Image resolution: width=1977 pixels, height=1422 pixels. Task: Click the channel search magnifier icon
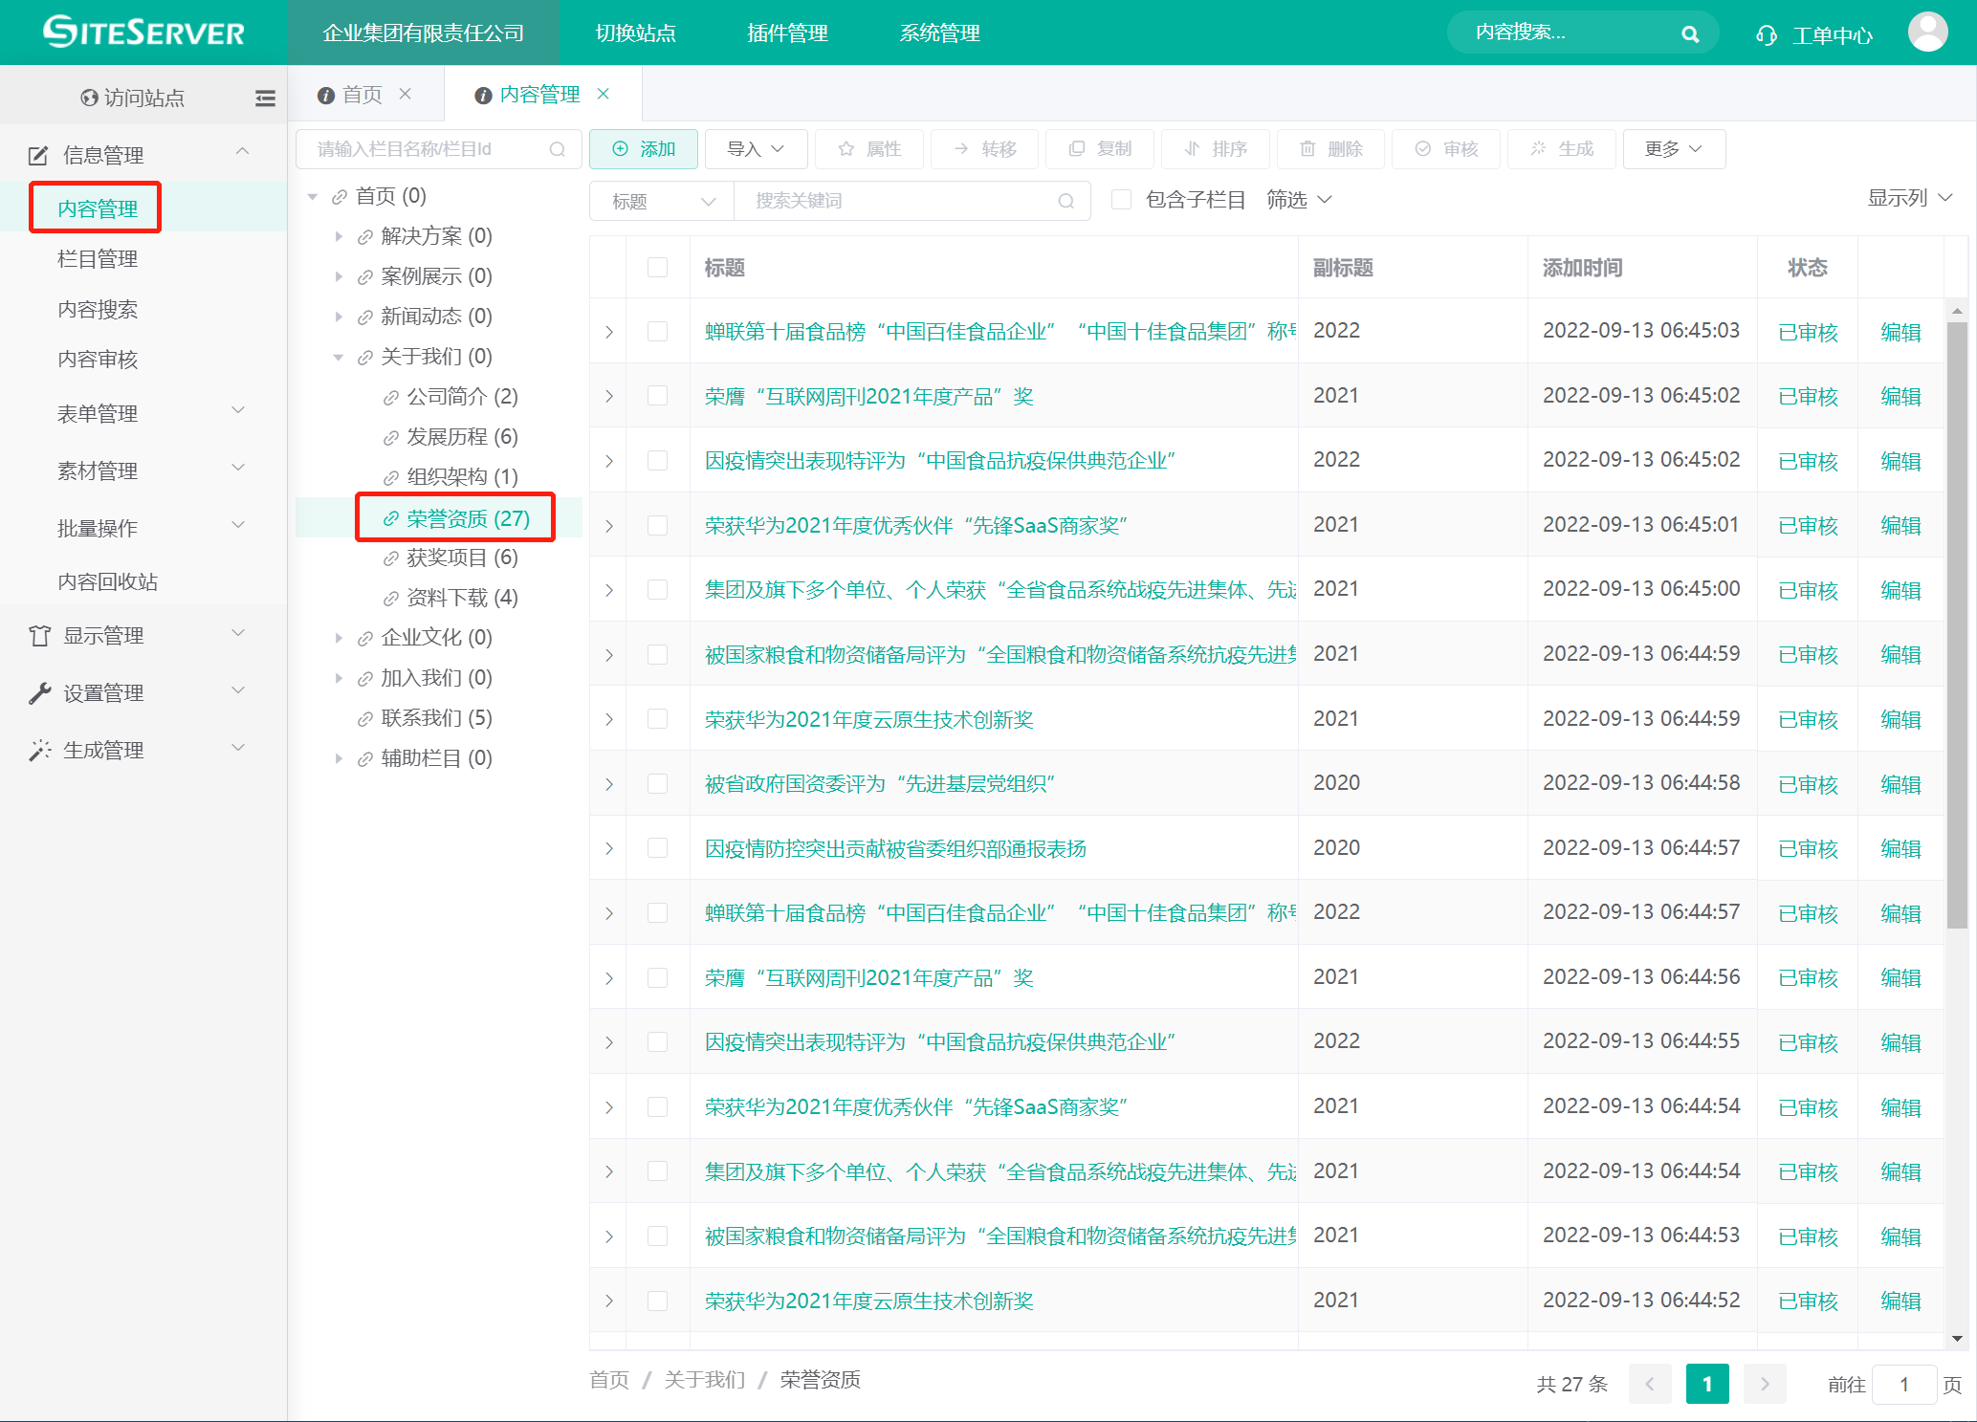[557, 149]
